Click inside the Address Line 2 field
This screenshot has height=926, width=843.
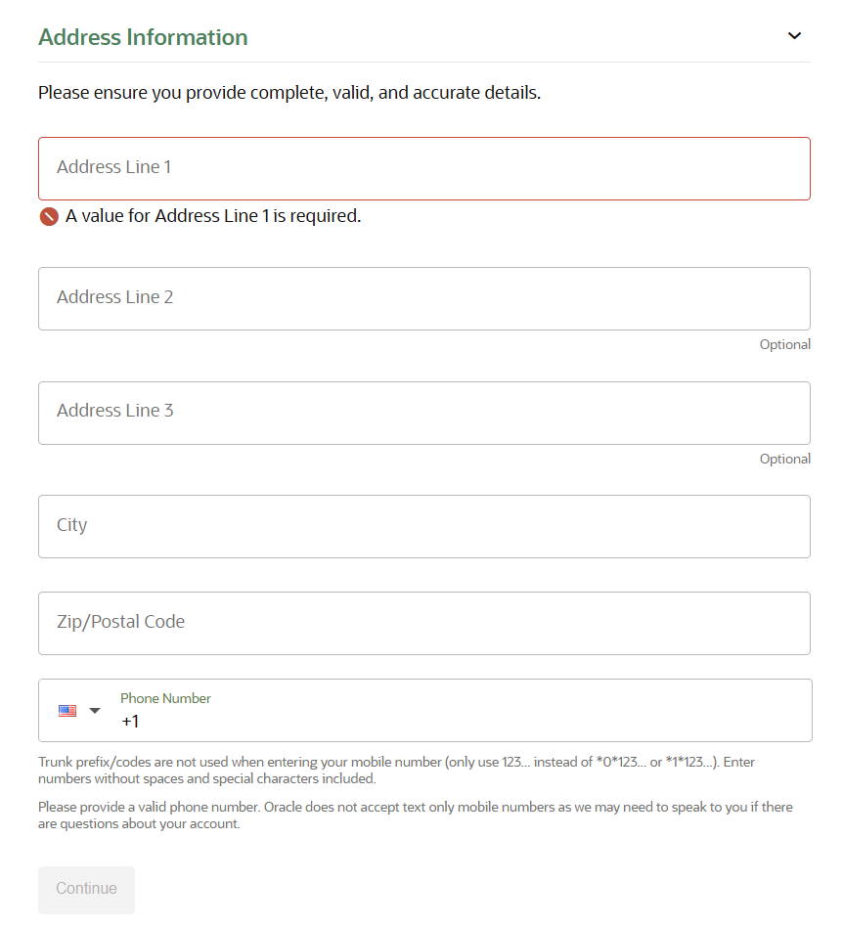point(423,298)
